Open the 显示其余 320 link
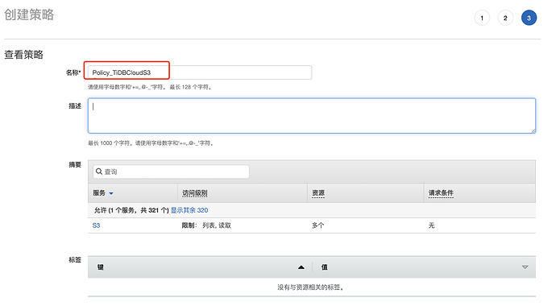The height and width of the screenshot is (306, 556). point(189,210)
